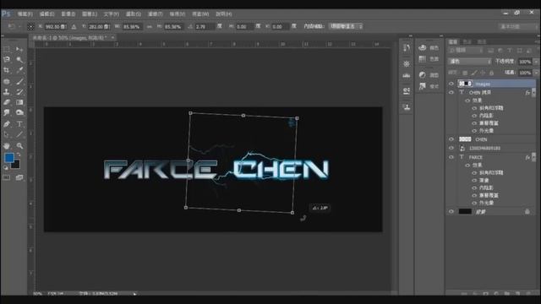Open the Image menu
This screenshot has height=304, width=541.
tap(68, 14)
